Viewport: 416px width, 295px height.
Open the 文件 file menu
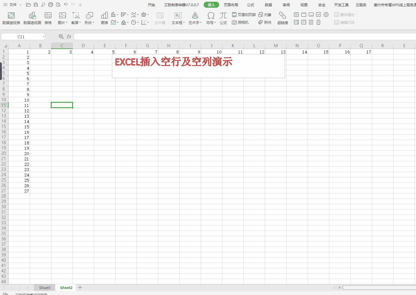coord(12,5)
